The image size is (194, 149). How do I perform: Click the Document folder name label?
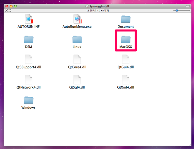click(125, 27)
